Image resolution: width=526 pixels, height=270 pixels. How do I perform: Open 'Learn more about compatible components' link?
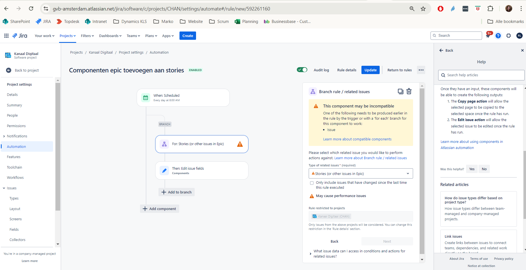pyautogui.click(x=357, y=139)
